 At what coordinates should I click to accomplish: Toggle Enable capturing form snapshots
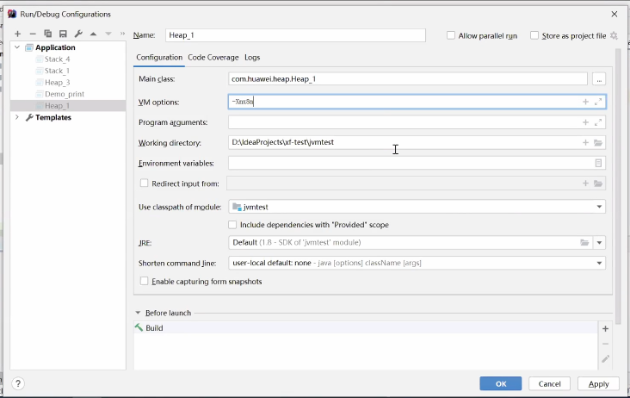[144, 282]
